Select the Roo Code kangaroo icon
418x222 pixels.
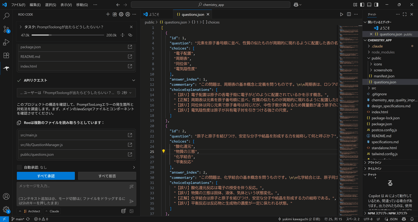6,69
